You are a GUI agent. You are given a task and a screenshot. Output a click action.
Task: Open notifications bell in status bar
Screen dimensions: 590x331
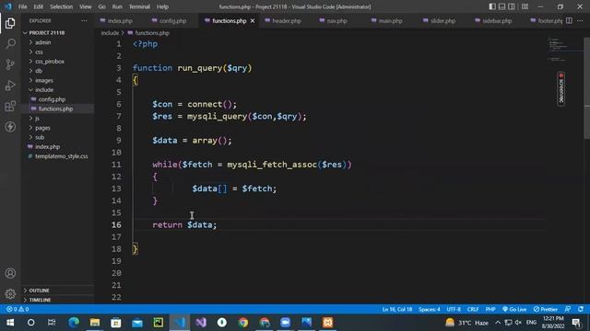point(581,309)
